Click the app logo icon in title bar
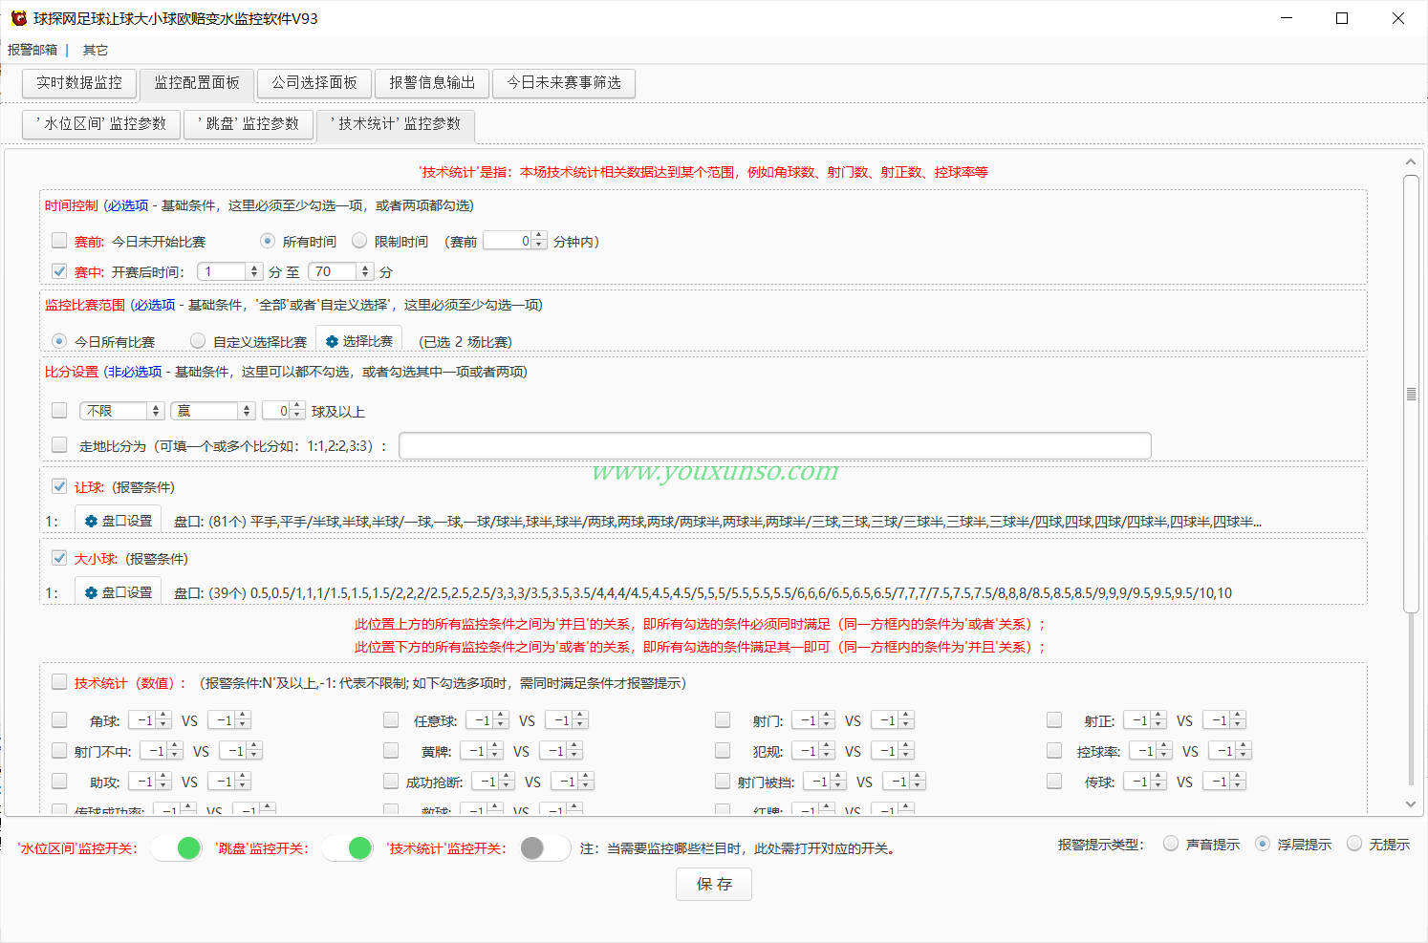 click(18, 18)
